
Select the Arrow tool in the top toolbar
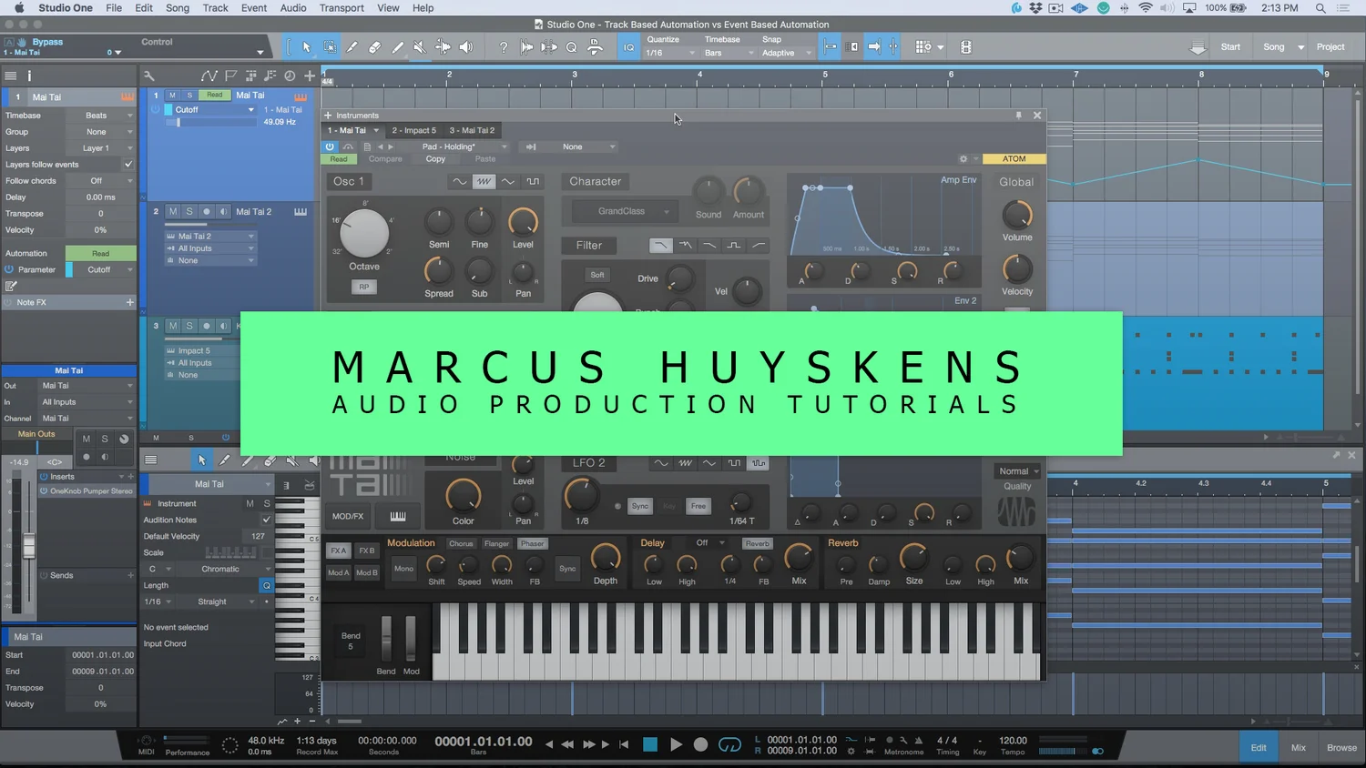307,47
